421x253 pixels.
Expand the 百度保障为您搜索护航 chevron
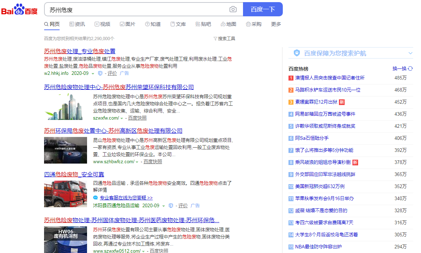click(x=410, y=53)
